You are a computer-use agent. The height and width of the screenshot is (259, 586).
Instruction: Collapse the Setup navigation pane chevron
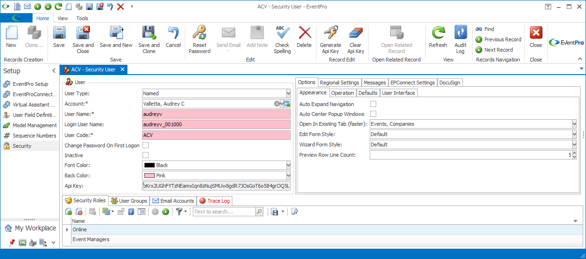(x=53, y=71)
